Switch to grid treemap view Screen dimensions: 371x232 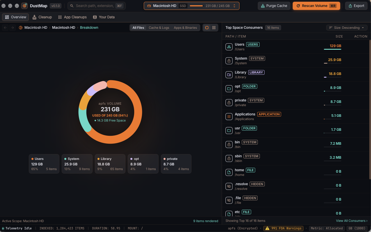pyautogui.click(x=214, y=28)
